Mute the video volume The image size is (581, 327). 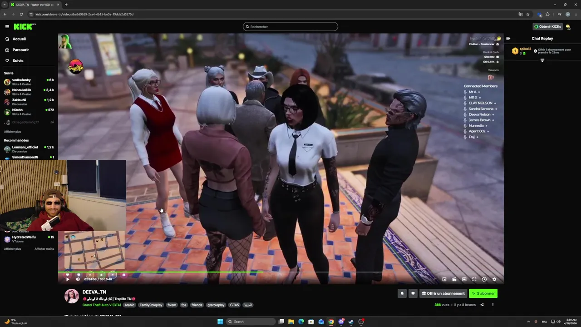click(78, 279)
